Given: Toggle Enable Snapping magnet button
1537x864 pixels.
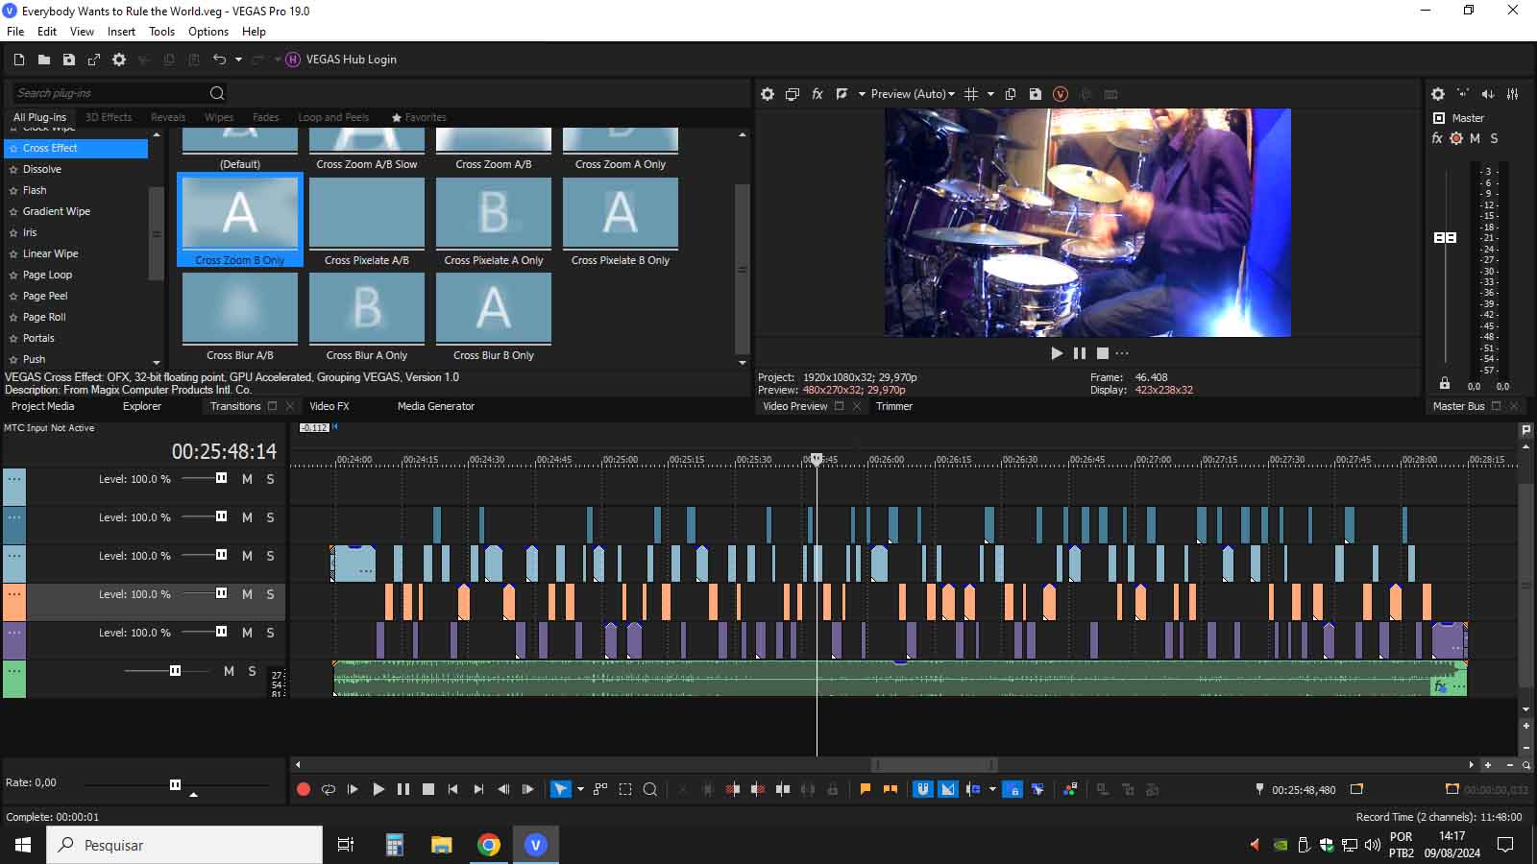Looking at the screenshot, I should [x=923, y=789].
